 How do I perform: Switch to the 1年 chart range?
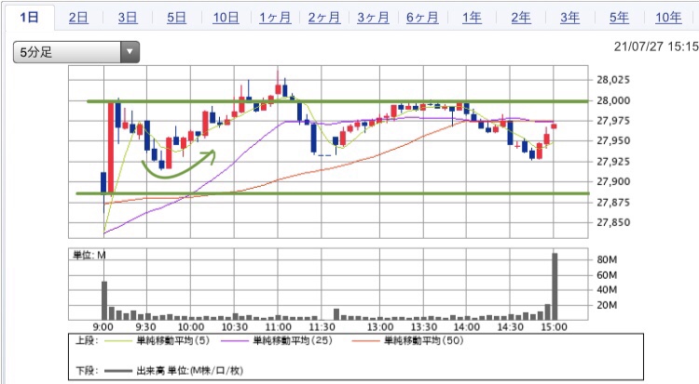pyautogui.click(x=472, y=18)
